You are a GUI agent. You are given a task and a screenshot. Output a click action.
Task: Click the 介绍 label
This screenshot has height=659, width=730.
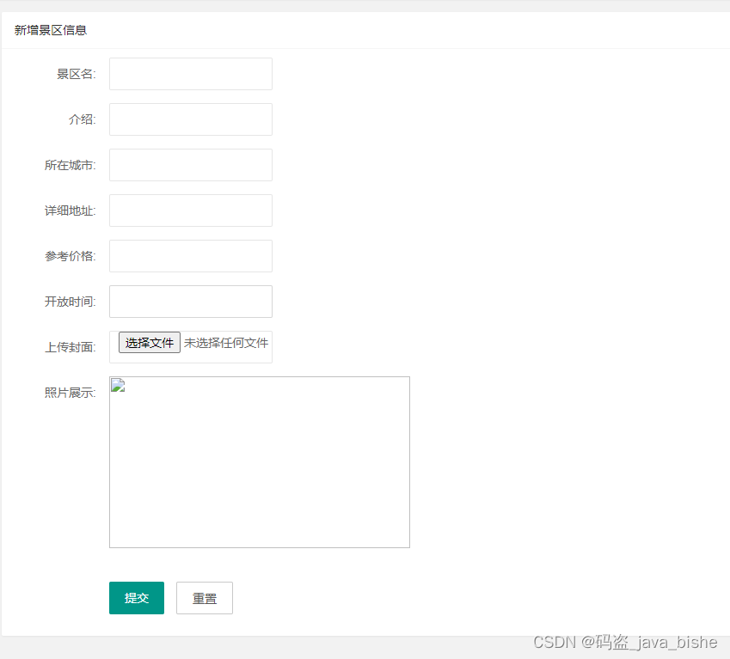[83, 119]
